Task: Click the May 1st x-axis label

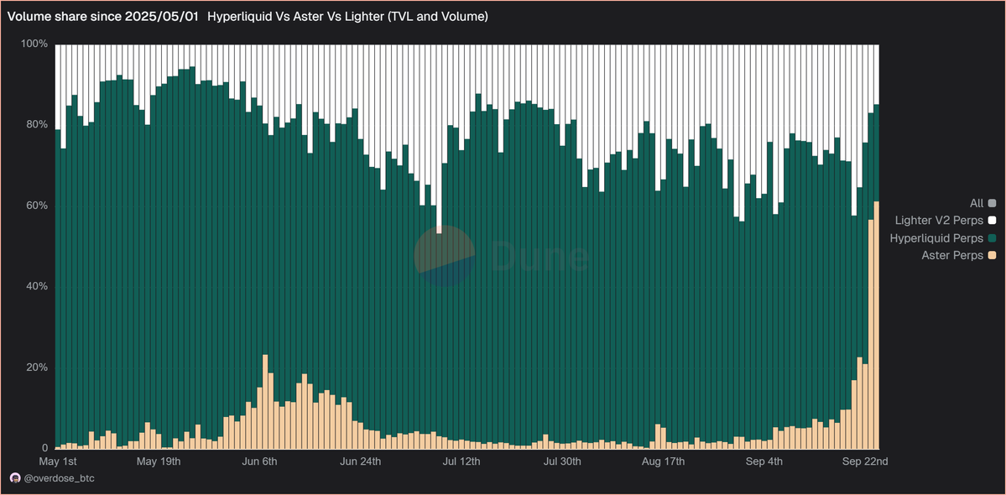Action: tap(59, 461)
